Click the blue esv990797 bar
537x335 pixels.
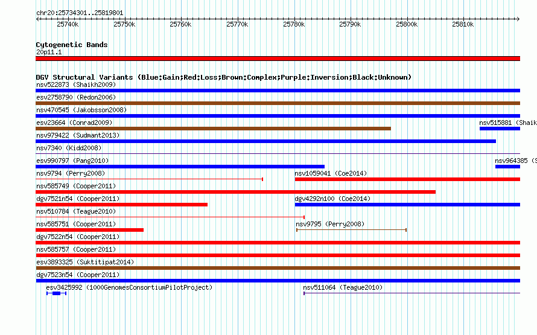click(180, 167)
